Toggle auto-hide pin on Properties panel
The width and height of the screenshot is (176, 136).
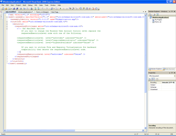172,73
